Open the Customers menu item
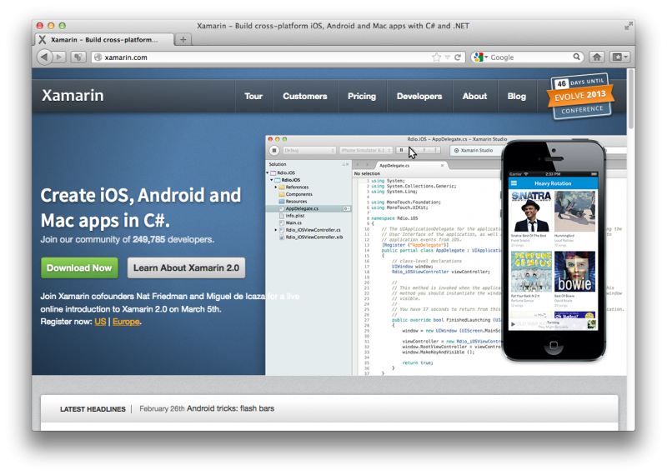The image size is (667, 475). (305, 97)
